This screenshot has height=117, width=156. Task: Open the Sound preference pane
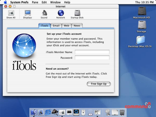click(44, 15)
